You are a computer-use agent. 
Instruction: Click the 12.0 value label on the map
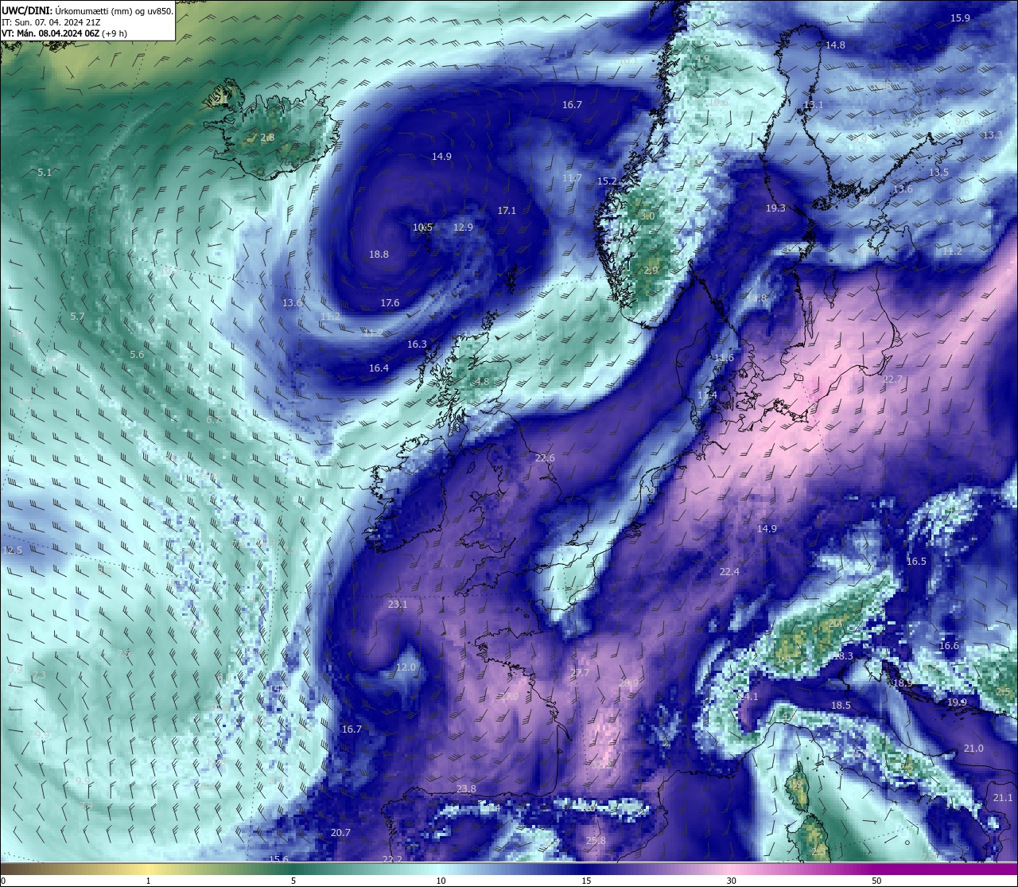[406, 667]
